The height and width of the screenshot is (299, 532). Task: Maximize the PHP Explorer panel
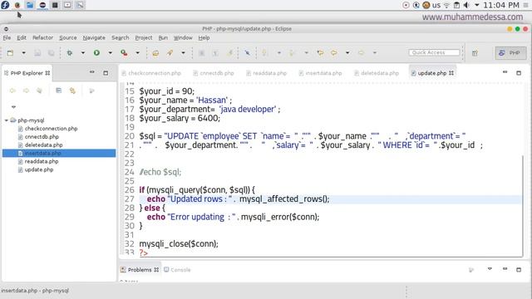(106, 73)
